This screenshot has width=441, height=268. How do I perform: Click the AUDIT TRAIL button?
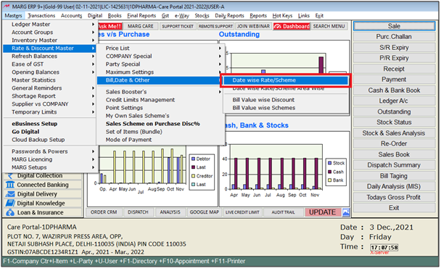coord(283,212)
